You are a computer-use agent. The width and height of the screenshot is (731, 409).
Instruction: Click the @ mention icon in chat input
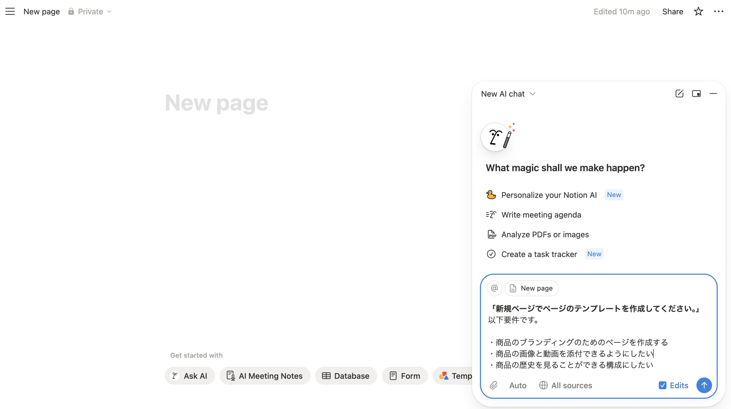coord(494,288)
